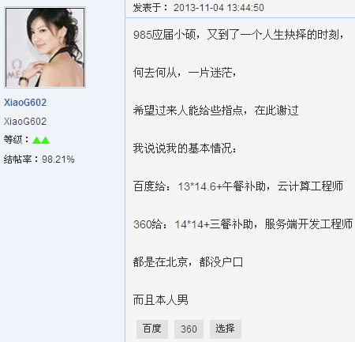Click the second green triangle level icon
The image size is (355, 342).
tap(45, 141)
